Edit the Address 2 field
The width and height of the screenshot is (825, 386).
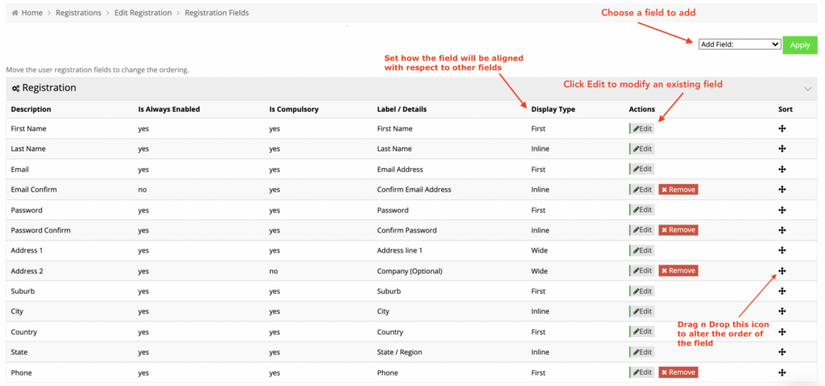click(642, 271)
